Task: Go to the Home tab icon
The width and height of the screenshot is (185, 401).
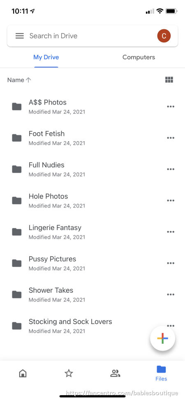Action: [23, 374]
